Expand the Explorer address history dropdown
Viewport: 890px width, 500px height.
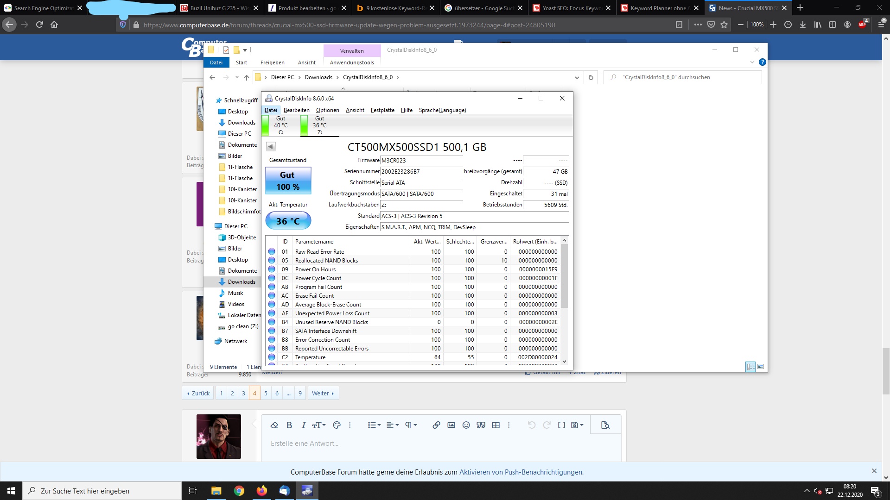click(x=577, y=77)
